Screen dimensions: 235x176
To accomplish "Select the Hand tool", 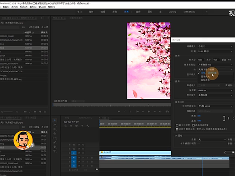I will (x=55, y=147).
